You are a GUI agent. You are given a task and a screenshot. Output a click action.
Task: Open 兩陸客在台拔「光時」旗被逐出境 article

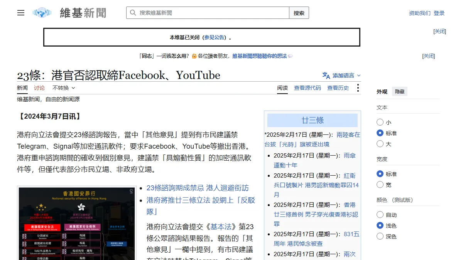pos(312,139)
